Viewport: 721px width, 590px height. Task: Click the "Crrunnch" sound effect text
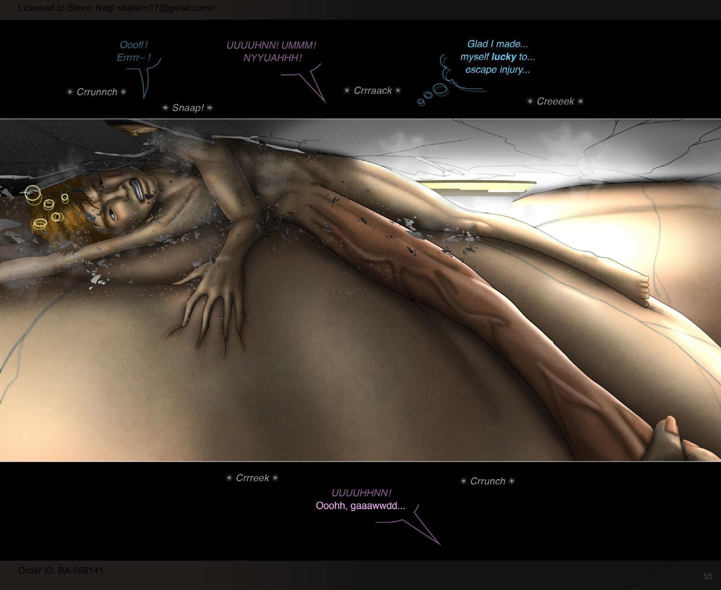(97, 92)
